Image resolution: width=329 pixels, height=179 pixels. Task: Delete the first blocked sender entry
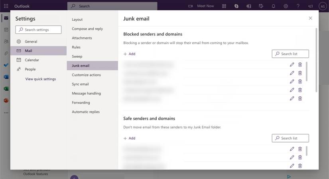pos(300,64)
